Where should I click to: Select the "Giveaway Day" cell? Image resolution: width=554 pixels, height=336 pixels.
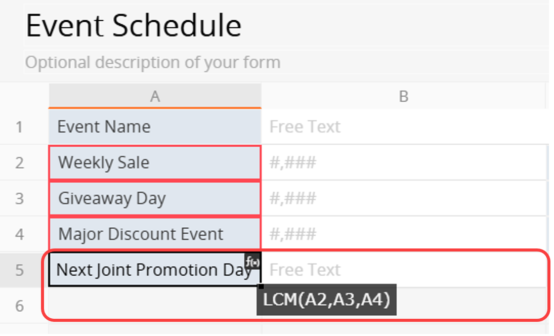(x=155, y=198)
